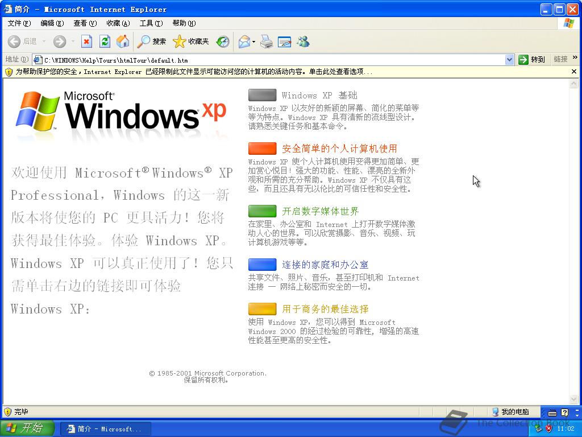
Task: Click the information bar security message
Action: click(x=194, y=72)
